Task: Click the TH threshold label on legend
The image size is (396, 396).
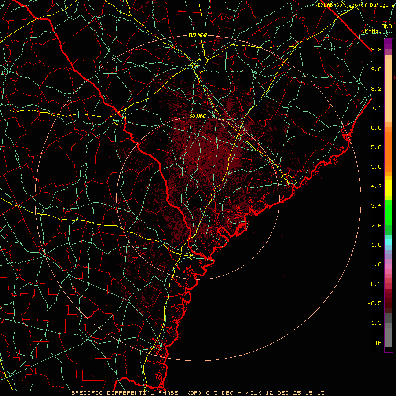Action: (378, 343)
